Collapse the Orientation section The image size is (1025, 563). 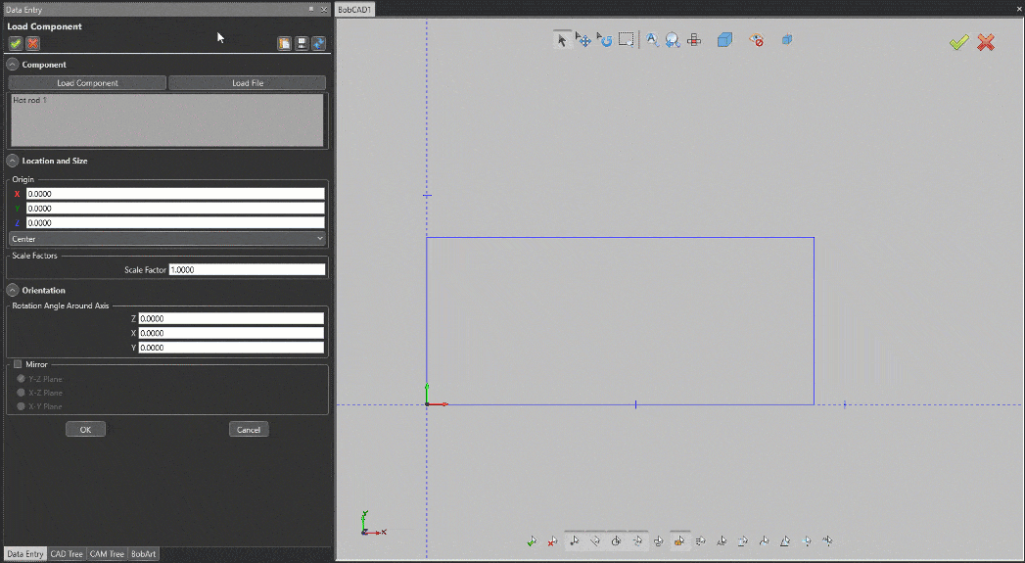(x=13, y=290)
